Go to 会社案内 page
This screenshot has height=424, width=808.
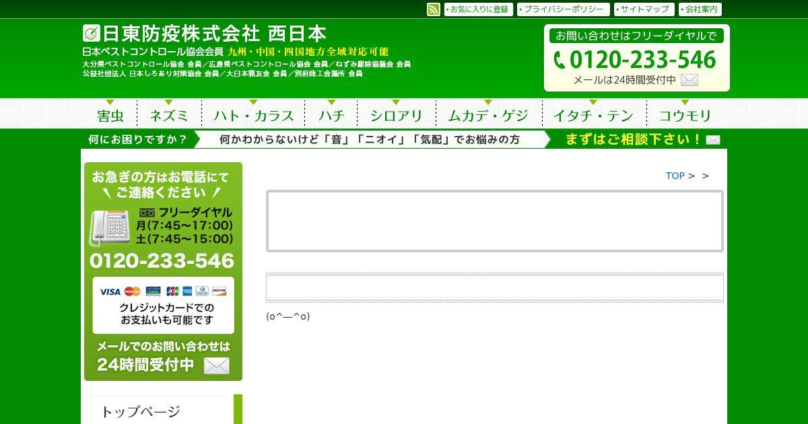pyautogui.click(x=700, y=9)
